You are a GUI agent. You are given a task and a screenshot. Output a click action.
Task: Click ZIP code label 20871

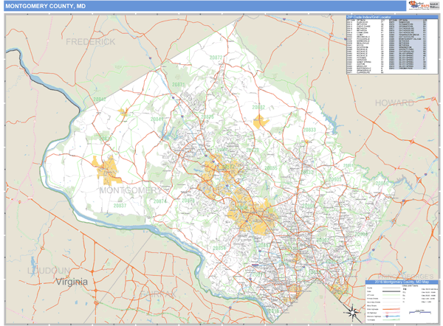[178, 84]
